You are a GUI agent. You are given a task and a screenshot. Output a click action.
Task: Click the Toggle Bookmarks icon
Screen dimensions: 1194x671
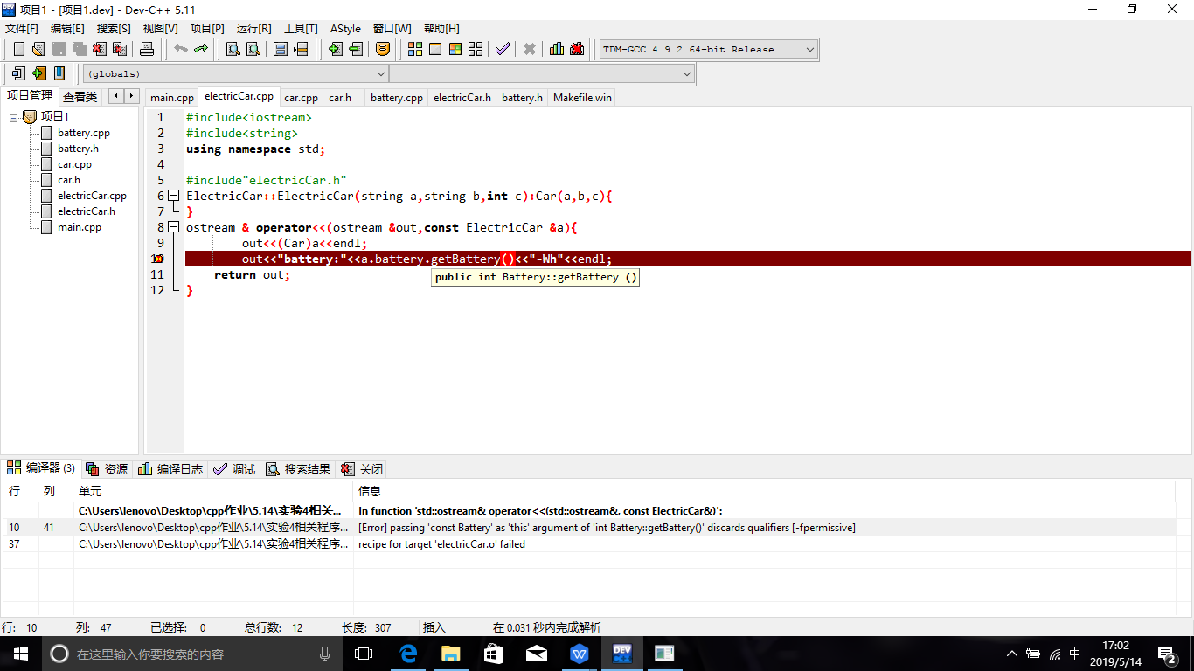38,73
